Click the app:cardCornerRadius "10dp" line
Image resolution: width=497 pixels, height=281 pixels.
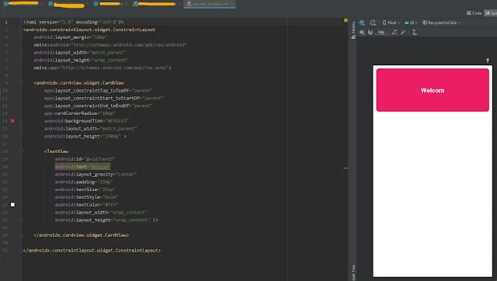(80, 113)
